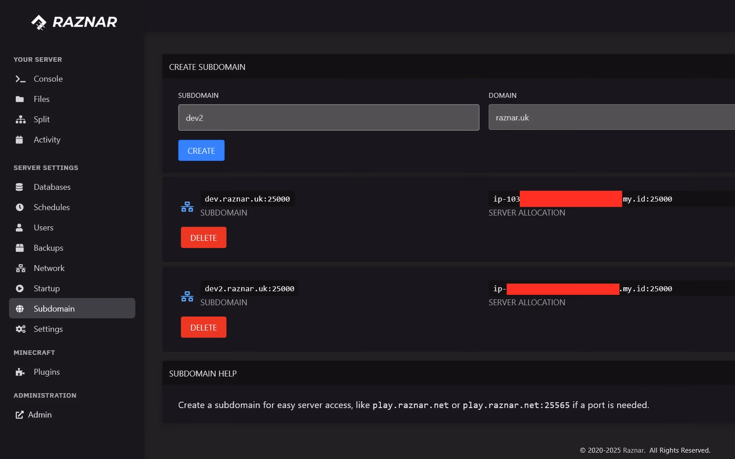The height and width of the screenshot is (459, 735).
Task: Click the play.raznar.net:25565 example text
Action: coord(516,405)
